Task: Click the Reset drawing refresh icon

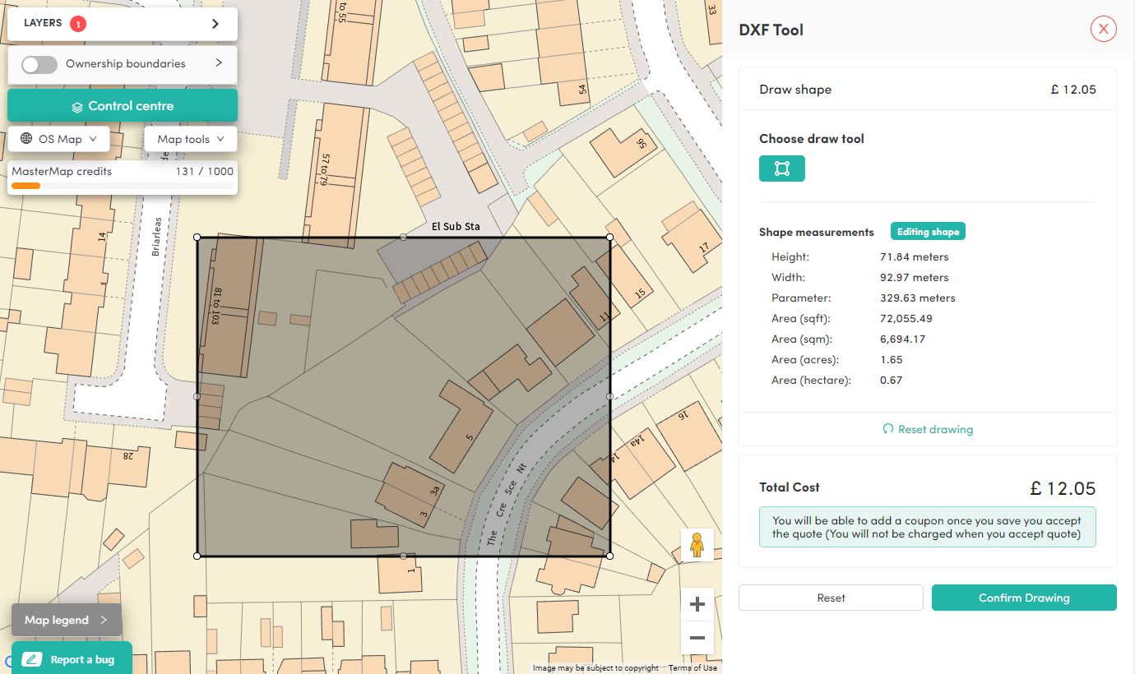Action: pyautogui.click(x=887, y=429)
